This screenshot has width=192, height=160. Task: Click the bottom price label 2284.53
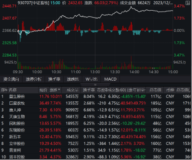(x=9, y=55)
